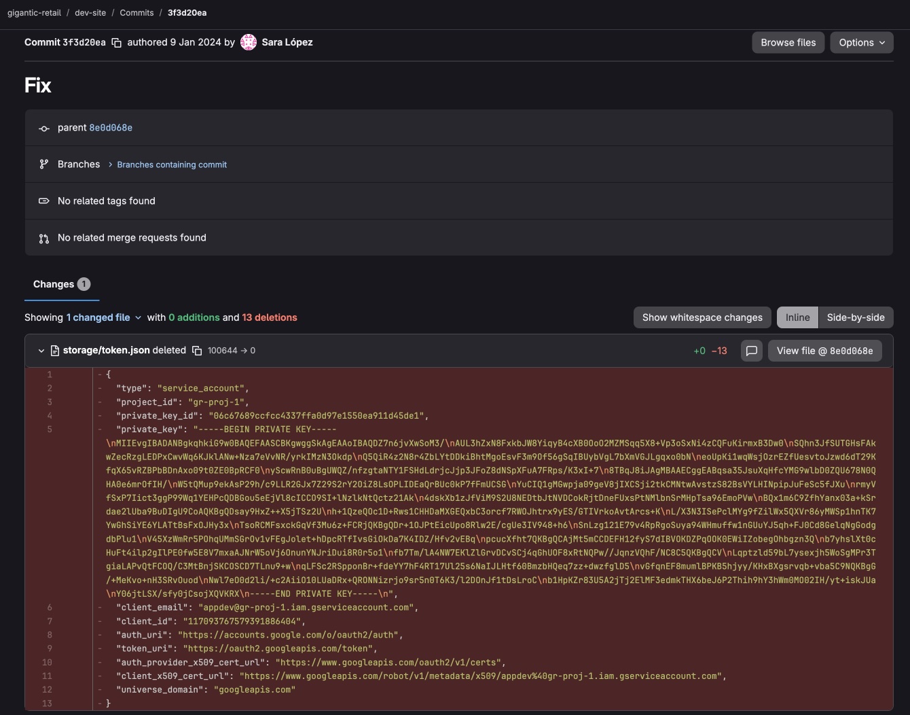Click the branches icon in the Branches row
Screen dimensions: 910x715
pos(43,164)
